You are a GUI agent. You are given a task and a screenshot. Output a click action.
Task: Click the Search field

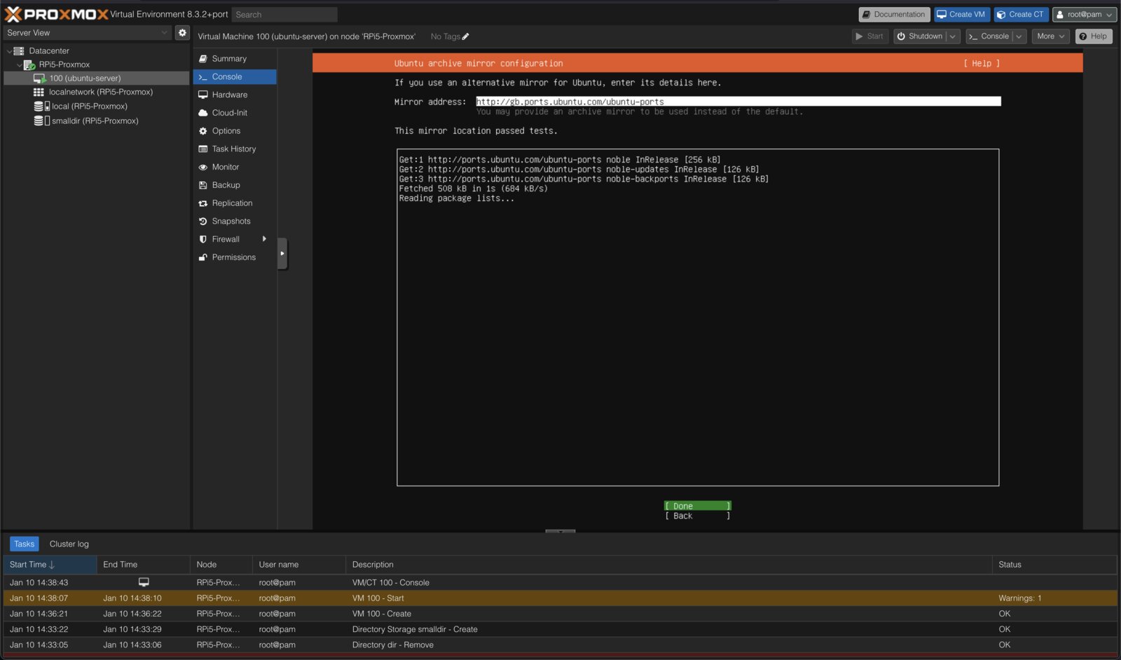click(284, 15)
